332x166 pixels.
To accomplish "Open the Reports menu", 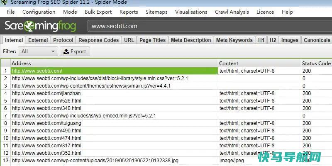I will [129, 12].
